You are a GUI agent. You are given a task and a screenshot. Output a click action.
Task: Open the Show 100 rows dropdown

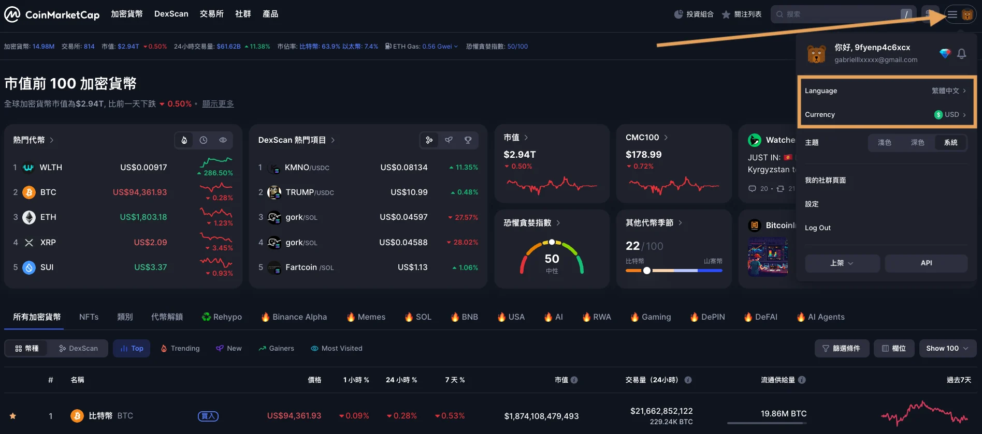[x=948, y=349]
